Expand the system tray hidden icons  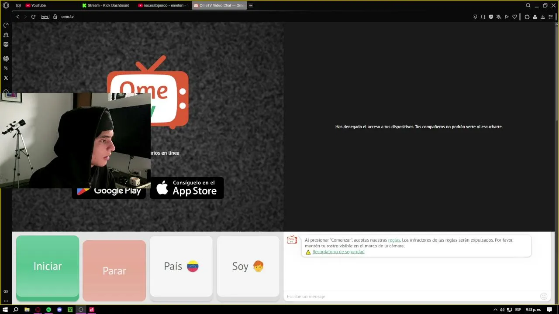tap(495, 310)
